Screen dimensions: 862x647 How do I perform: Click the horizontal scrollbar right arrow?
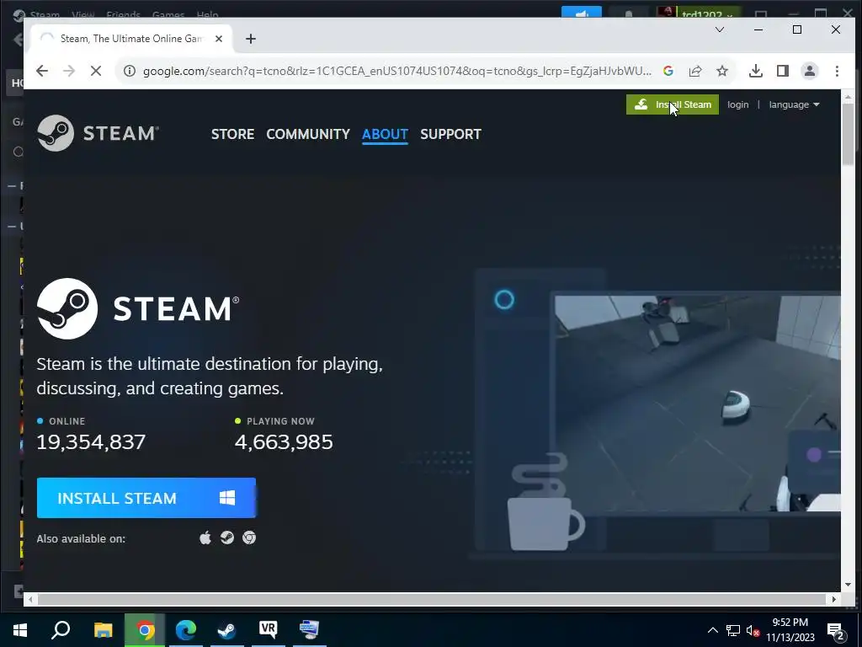(x=834, y=599)
